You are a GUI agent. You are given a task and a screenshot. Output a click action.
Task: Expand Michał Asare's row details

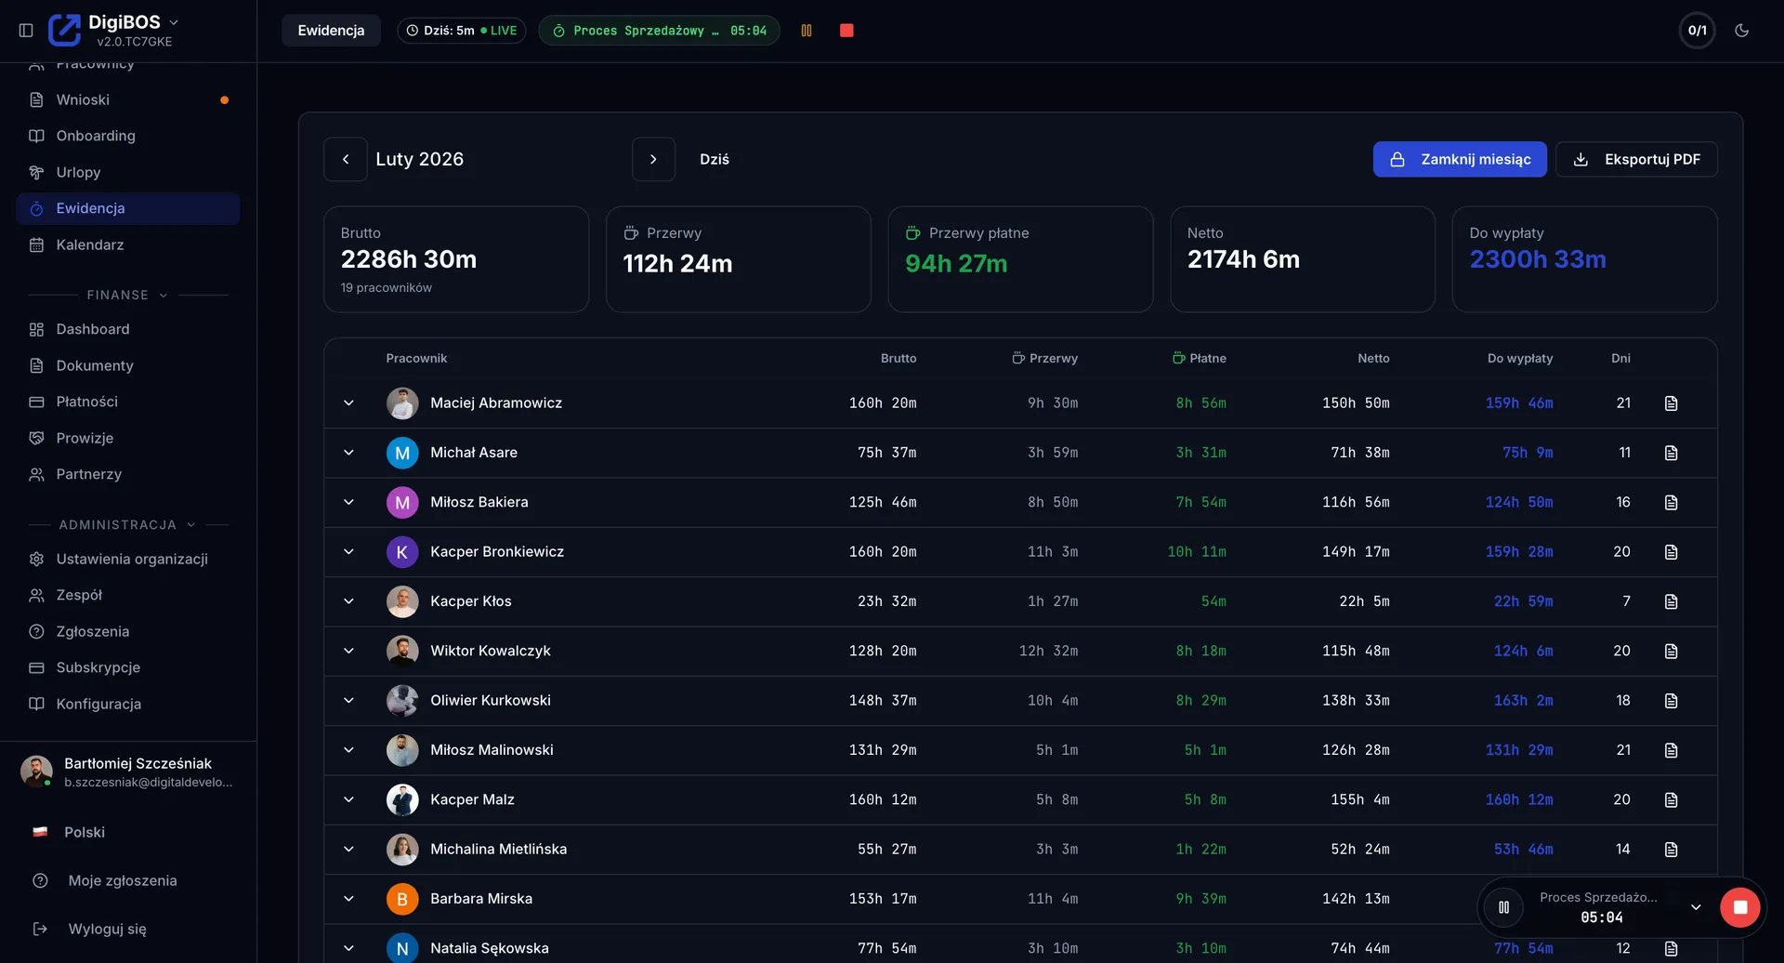pos(348,453)
